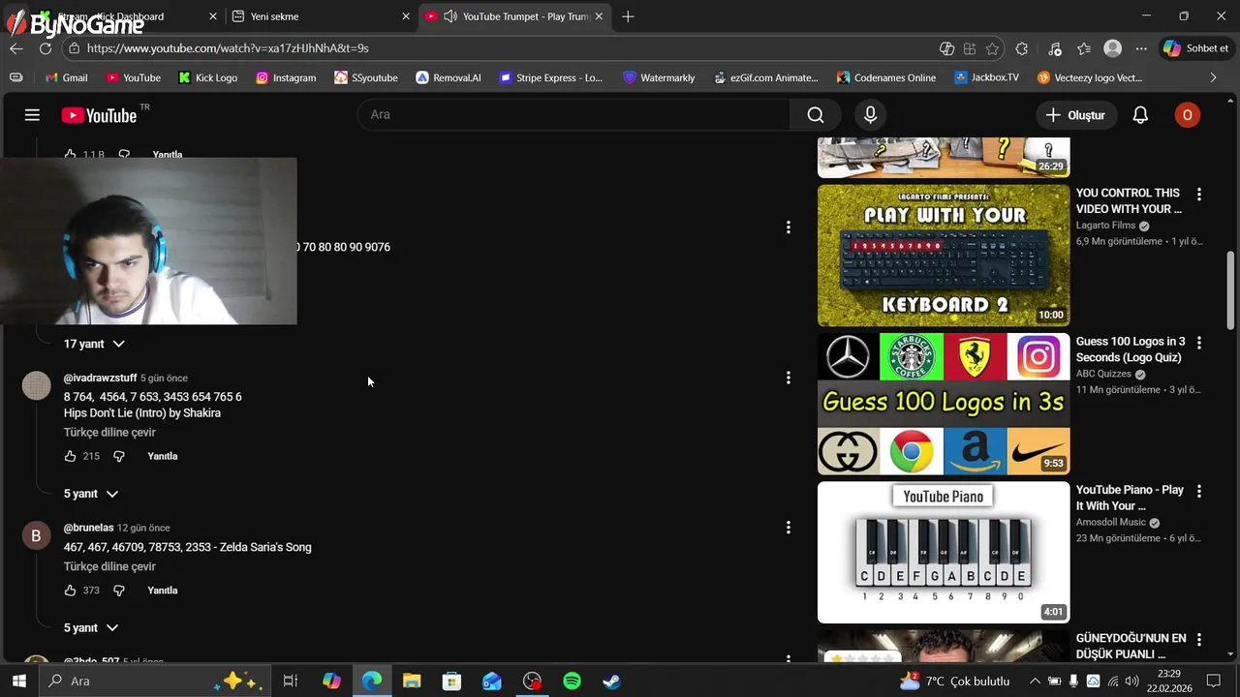
Task: Start voice search with microphone icon
Action: pos(870,115)
